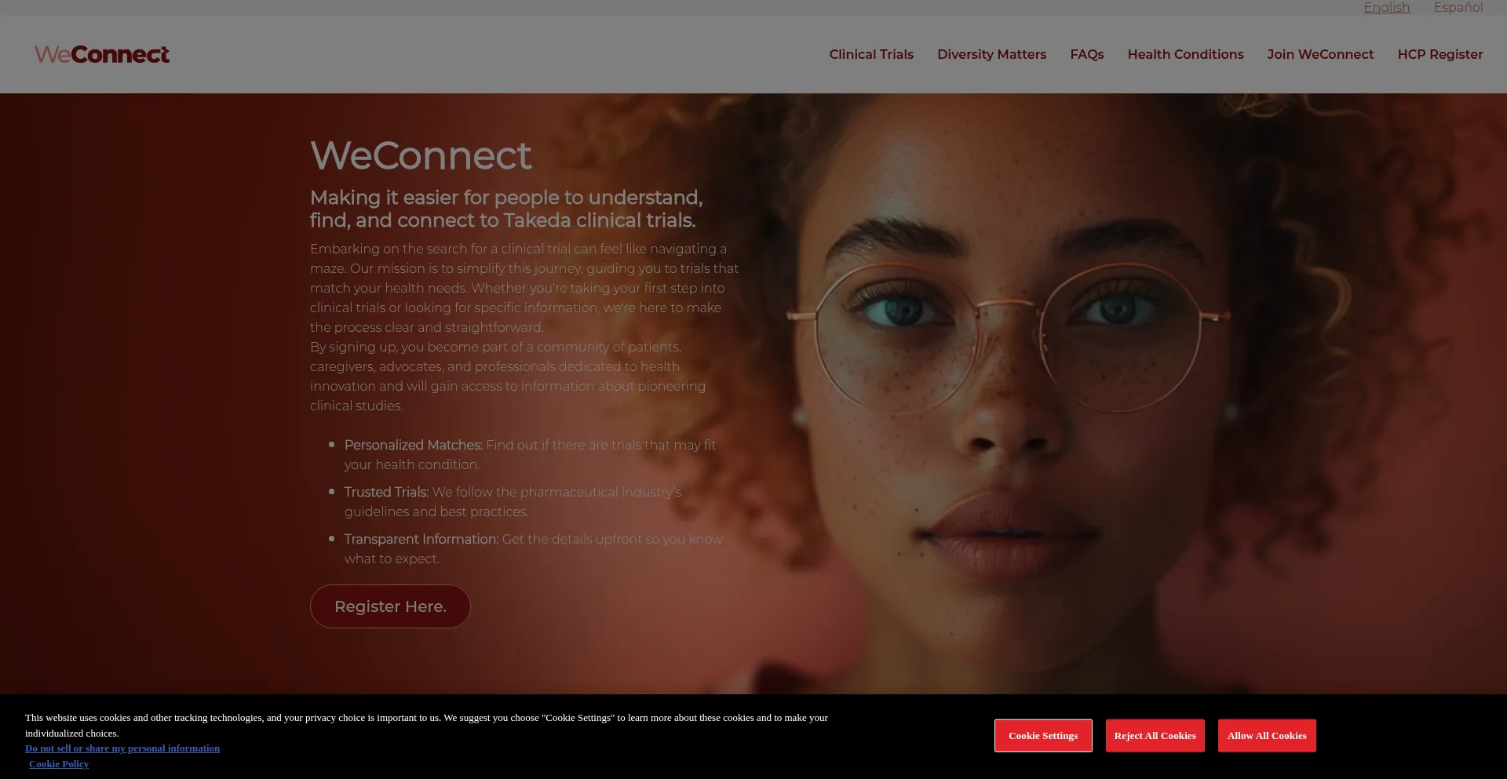Select Health Conditions in navigation

(x=1185, y=54)
